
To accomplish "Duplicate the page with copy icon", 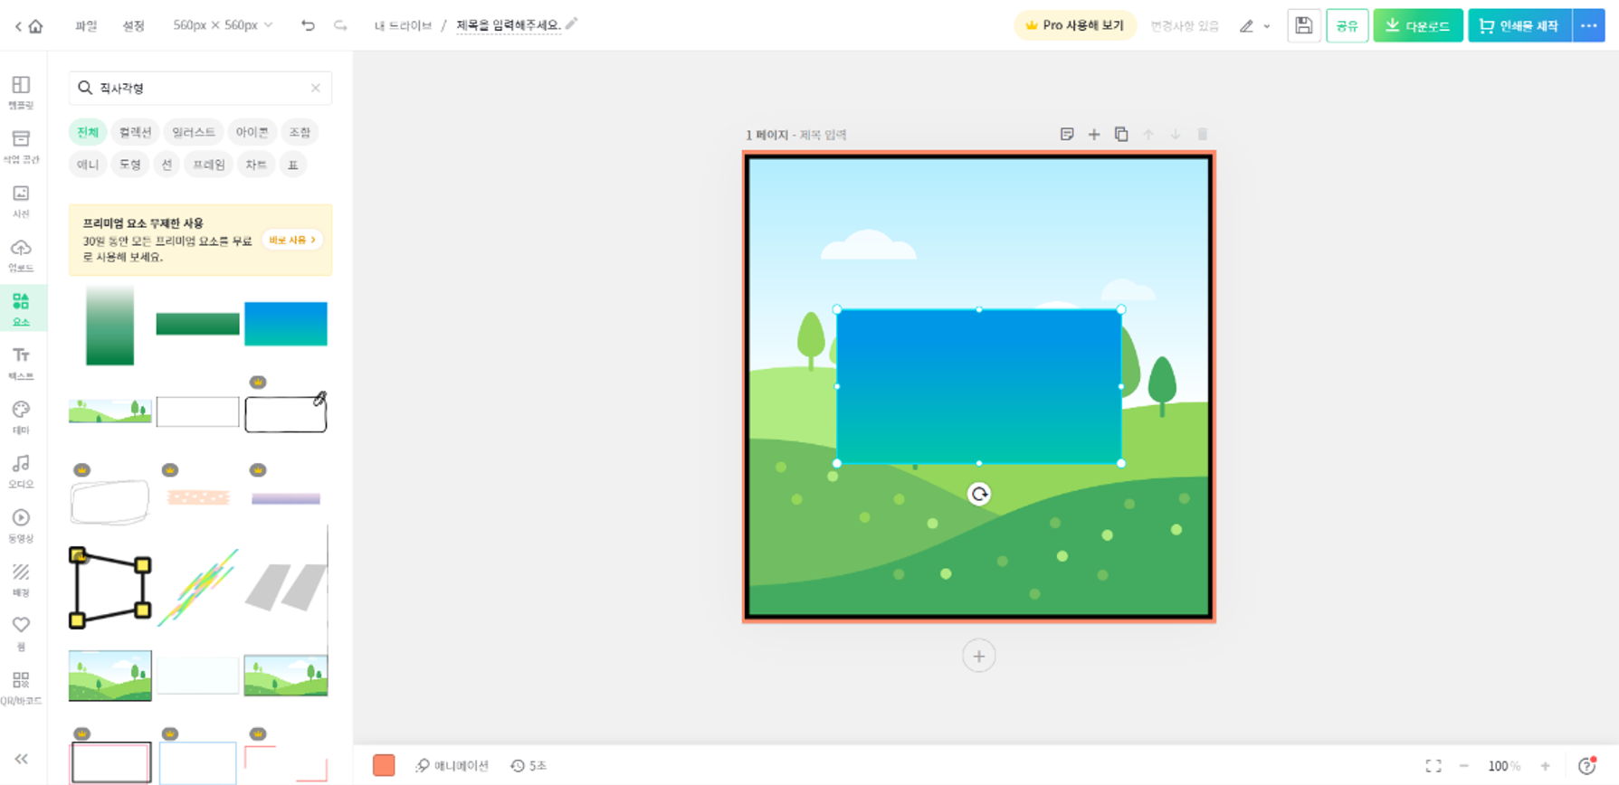I will tap(1121, 134).
